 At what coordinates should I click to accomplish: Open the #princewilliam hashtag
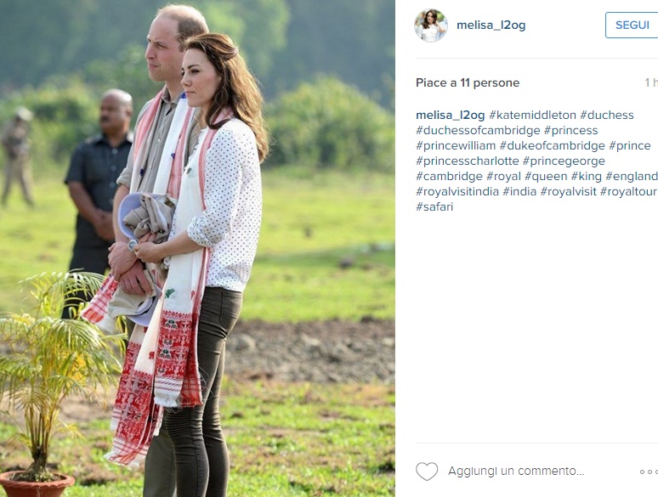[456, 145]
